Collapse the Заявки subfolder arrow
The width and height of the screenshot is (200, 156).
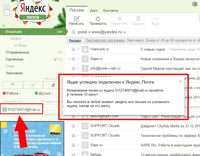8,38
